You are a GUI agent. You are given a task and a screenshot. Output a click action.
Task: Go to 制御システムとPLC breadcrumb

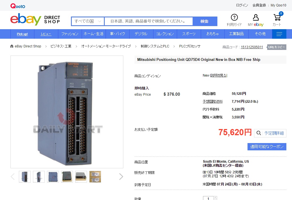click(x=155, y=46)
